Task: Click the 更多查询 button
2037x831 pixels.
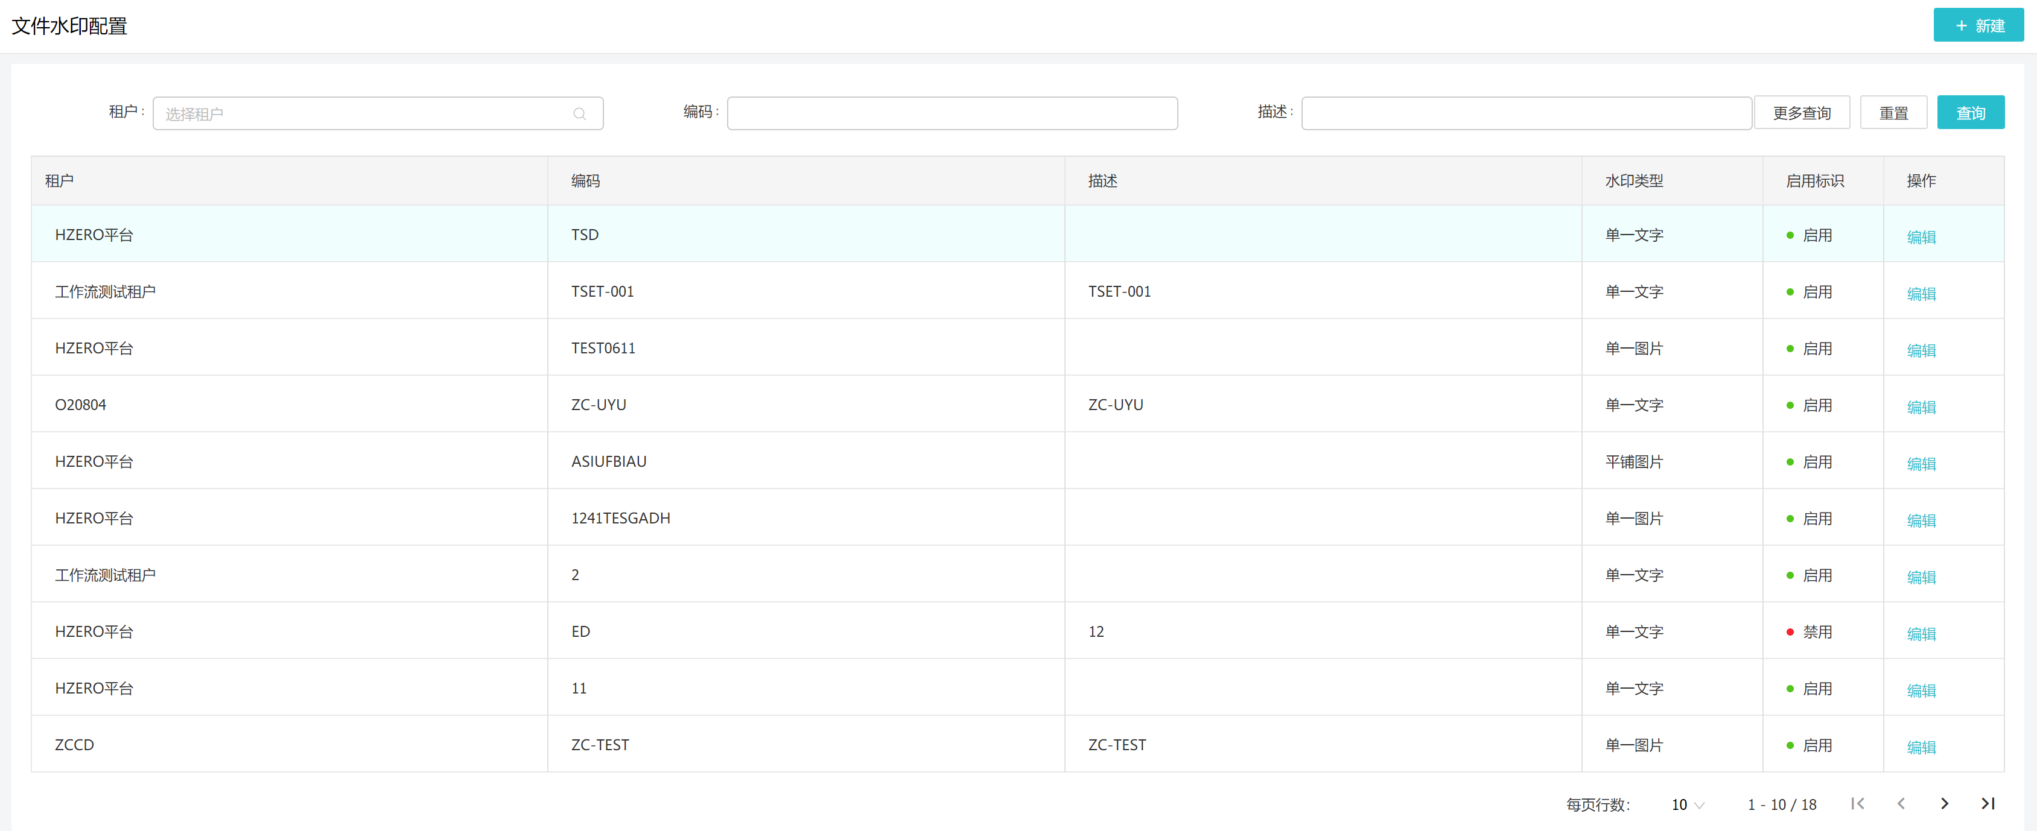Action: point(1801,113)
